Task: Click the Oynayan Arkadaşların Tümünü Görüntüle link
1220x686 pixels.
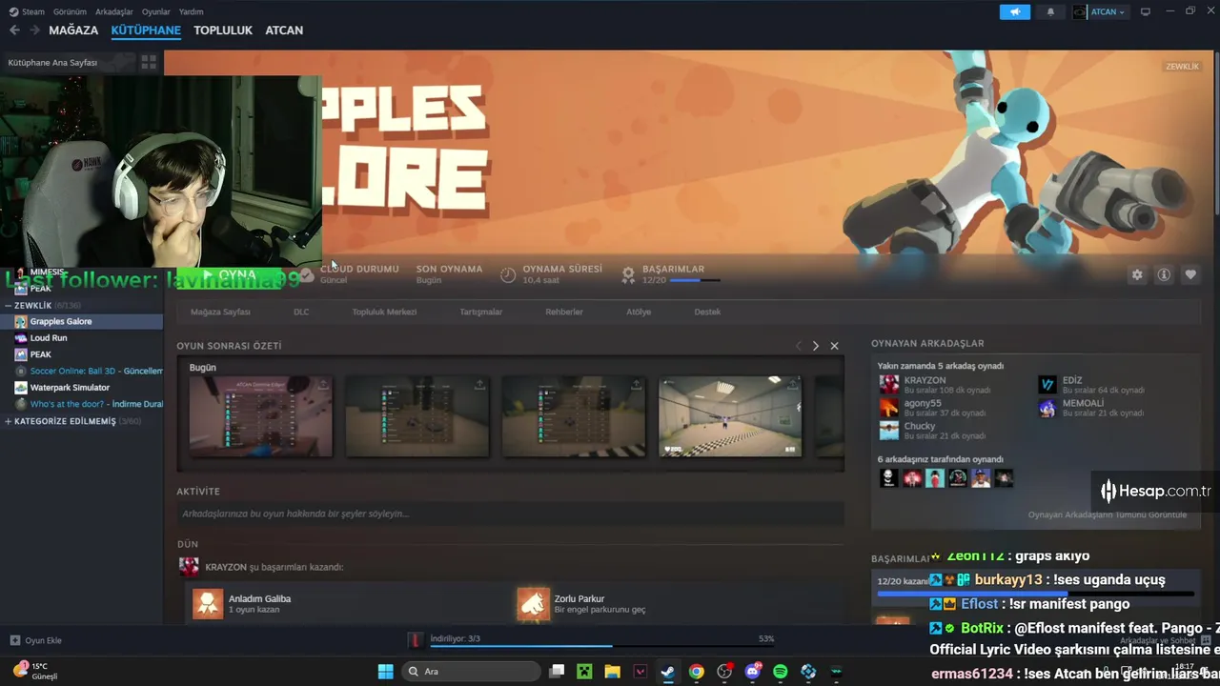Action: pyautogui.click(x=1108, y=514)
